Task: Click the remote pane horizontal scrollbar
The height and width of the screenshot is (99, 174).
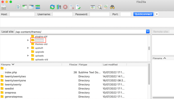Action: 163,97
